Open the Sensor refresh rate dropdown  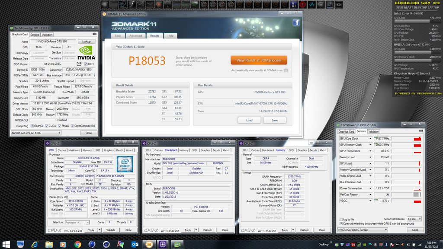coord(414,219)
